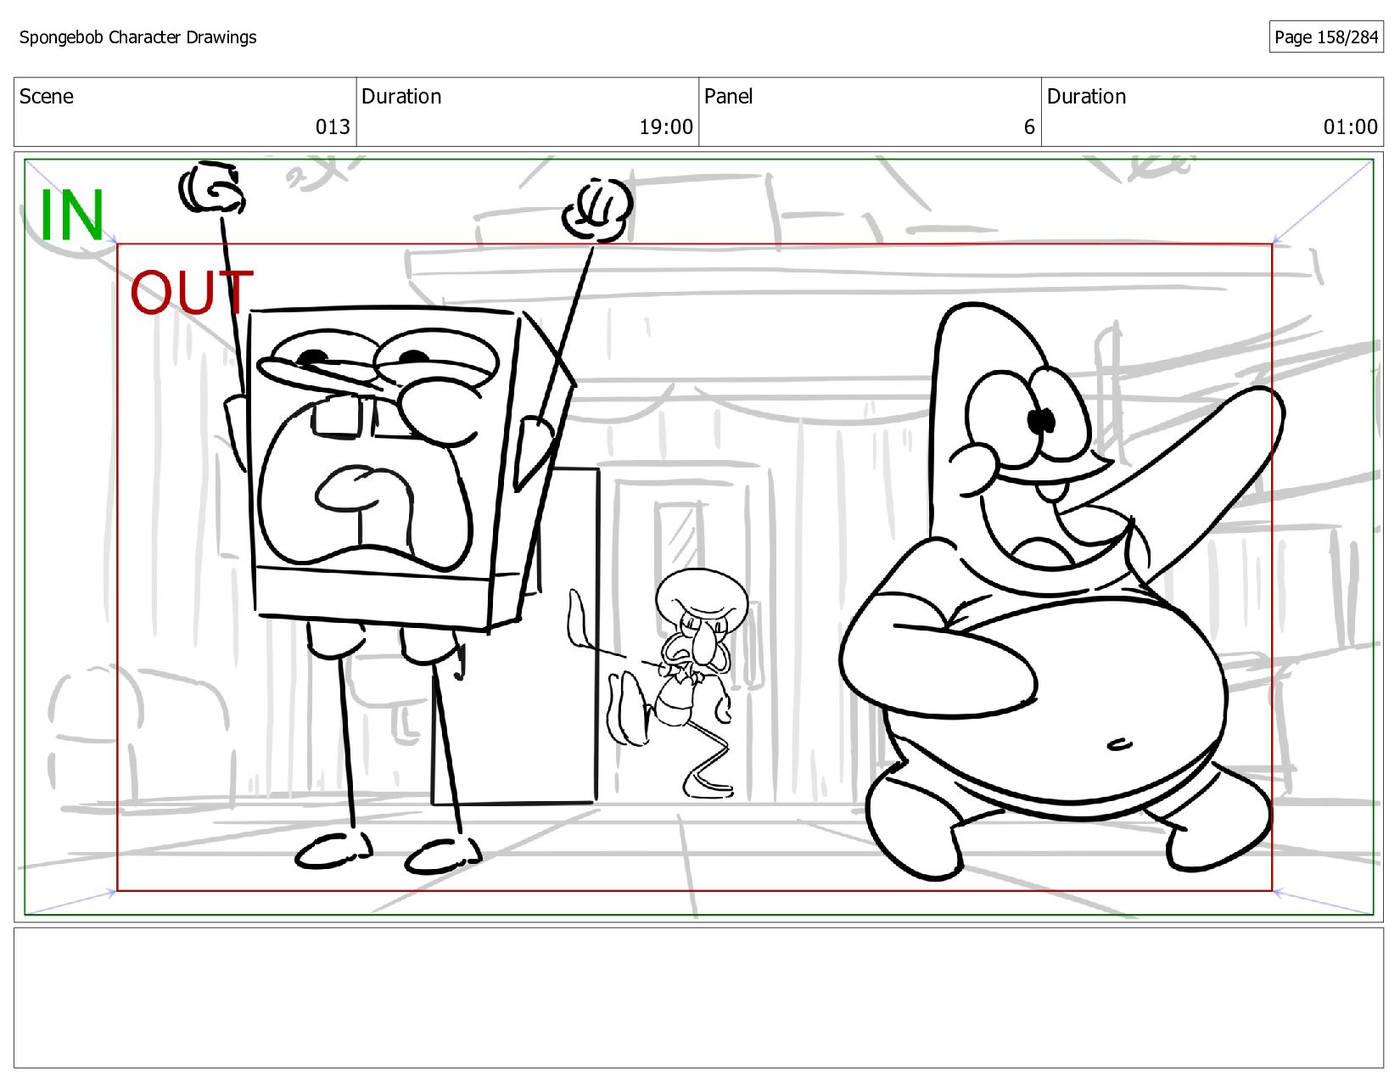
Task: Select the panel duration value 01:00
Action: pyautogui.click(x=1351, y=127)
